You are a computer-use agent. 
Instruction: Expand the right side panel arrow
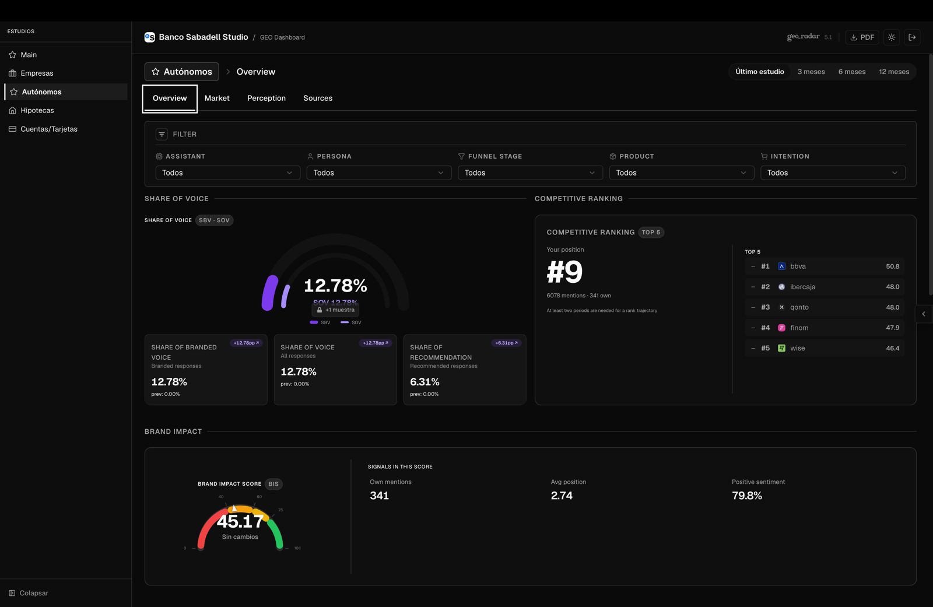(x=924, y=314)
